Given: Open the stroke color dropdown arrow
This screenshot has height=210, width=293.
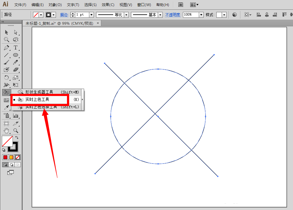Looking at the screenshot, I should pos(54,15).
